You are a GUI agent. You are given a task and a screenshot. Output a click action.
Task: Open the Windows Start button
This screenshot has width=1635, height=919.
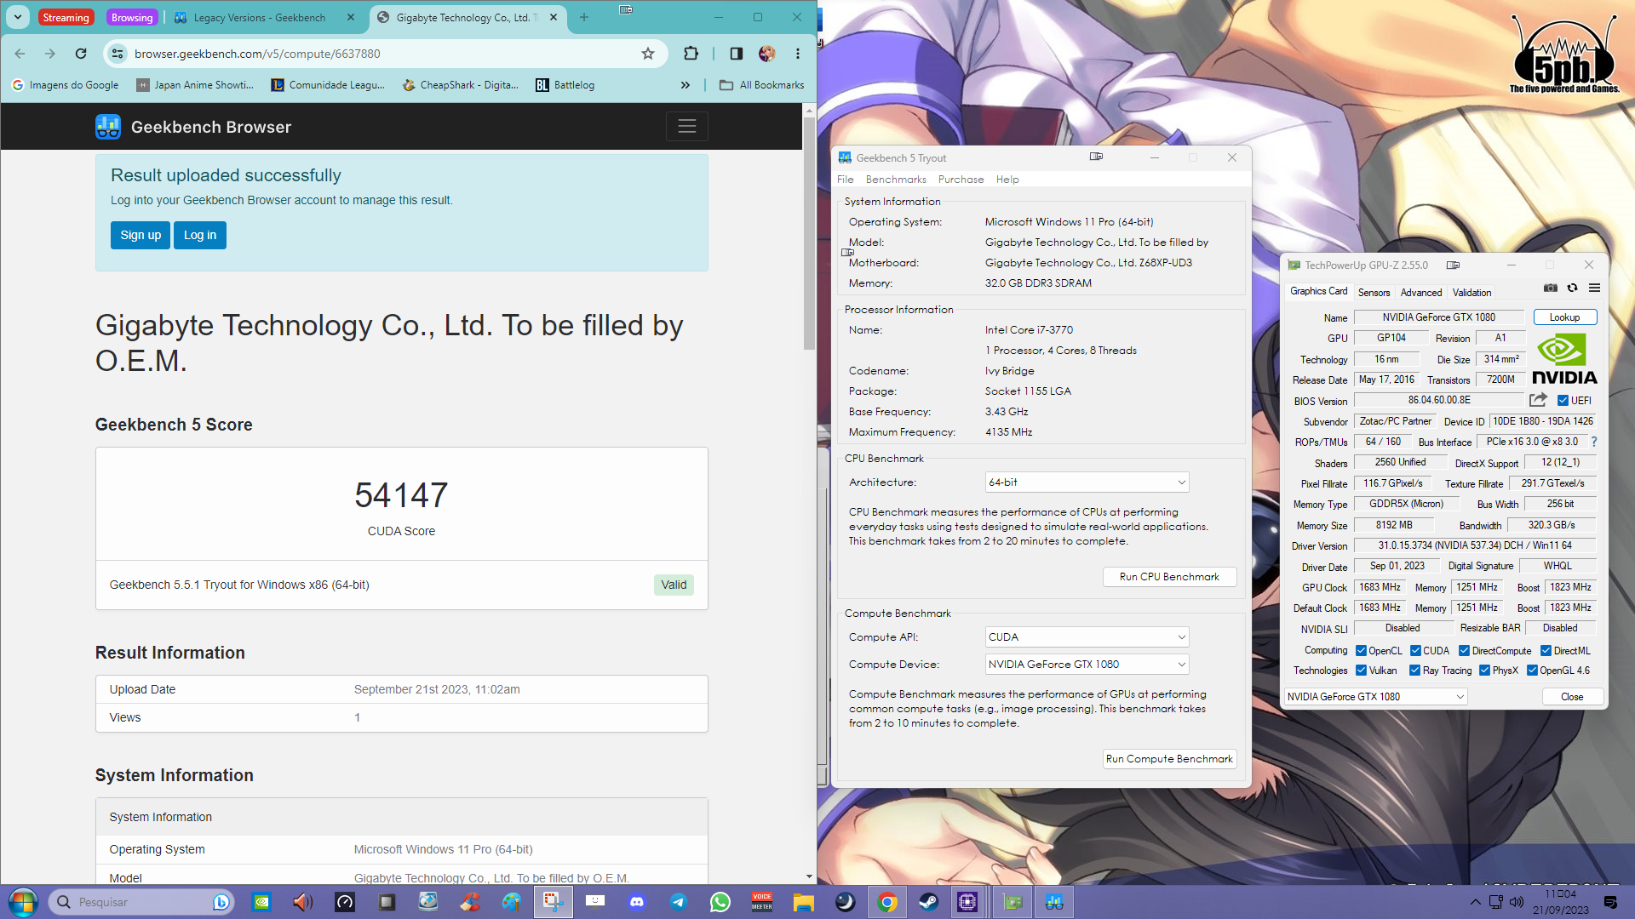23,902
